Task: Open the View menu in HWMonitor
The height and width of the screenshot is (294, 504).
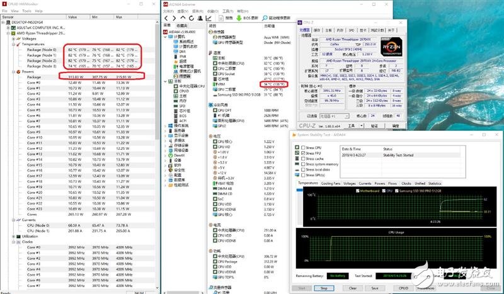Action: point(14,11)
